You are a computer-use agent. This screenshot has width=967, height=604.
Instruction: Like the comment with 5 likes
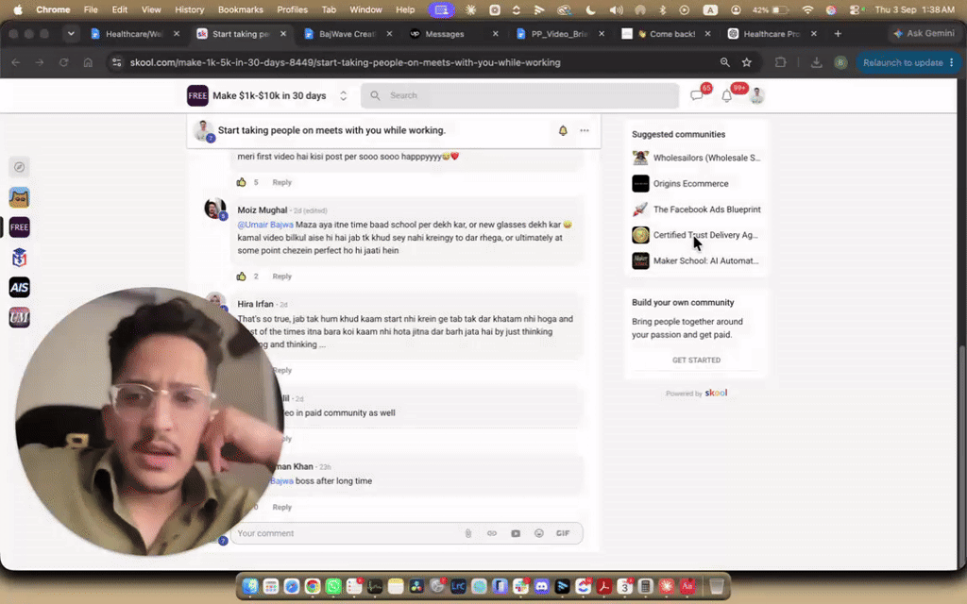pos(241,182)
